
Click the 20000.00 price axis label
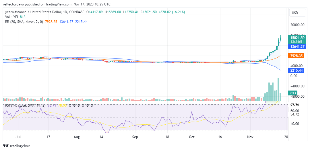297,25
